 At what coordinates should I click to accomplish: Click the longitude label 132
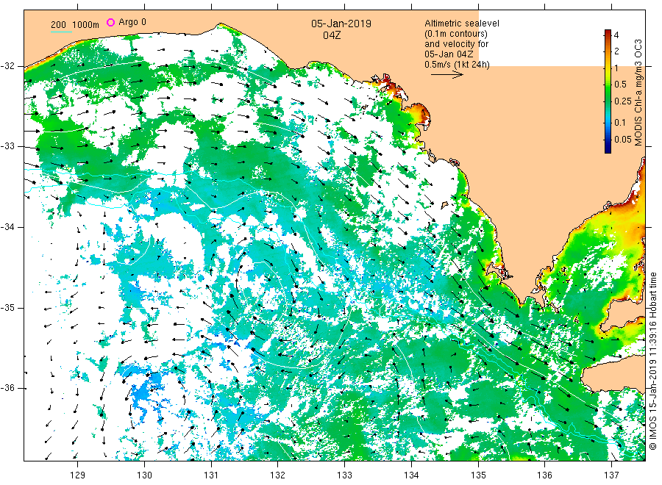pyautogui.click(x=278, y=475)
